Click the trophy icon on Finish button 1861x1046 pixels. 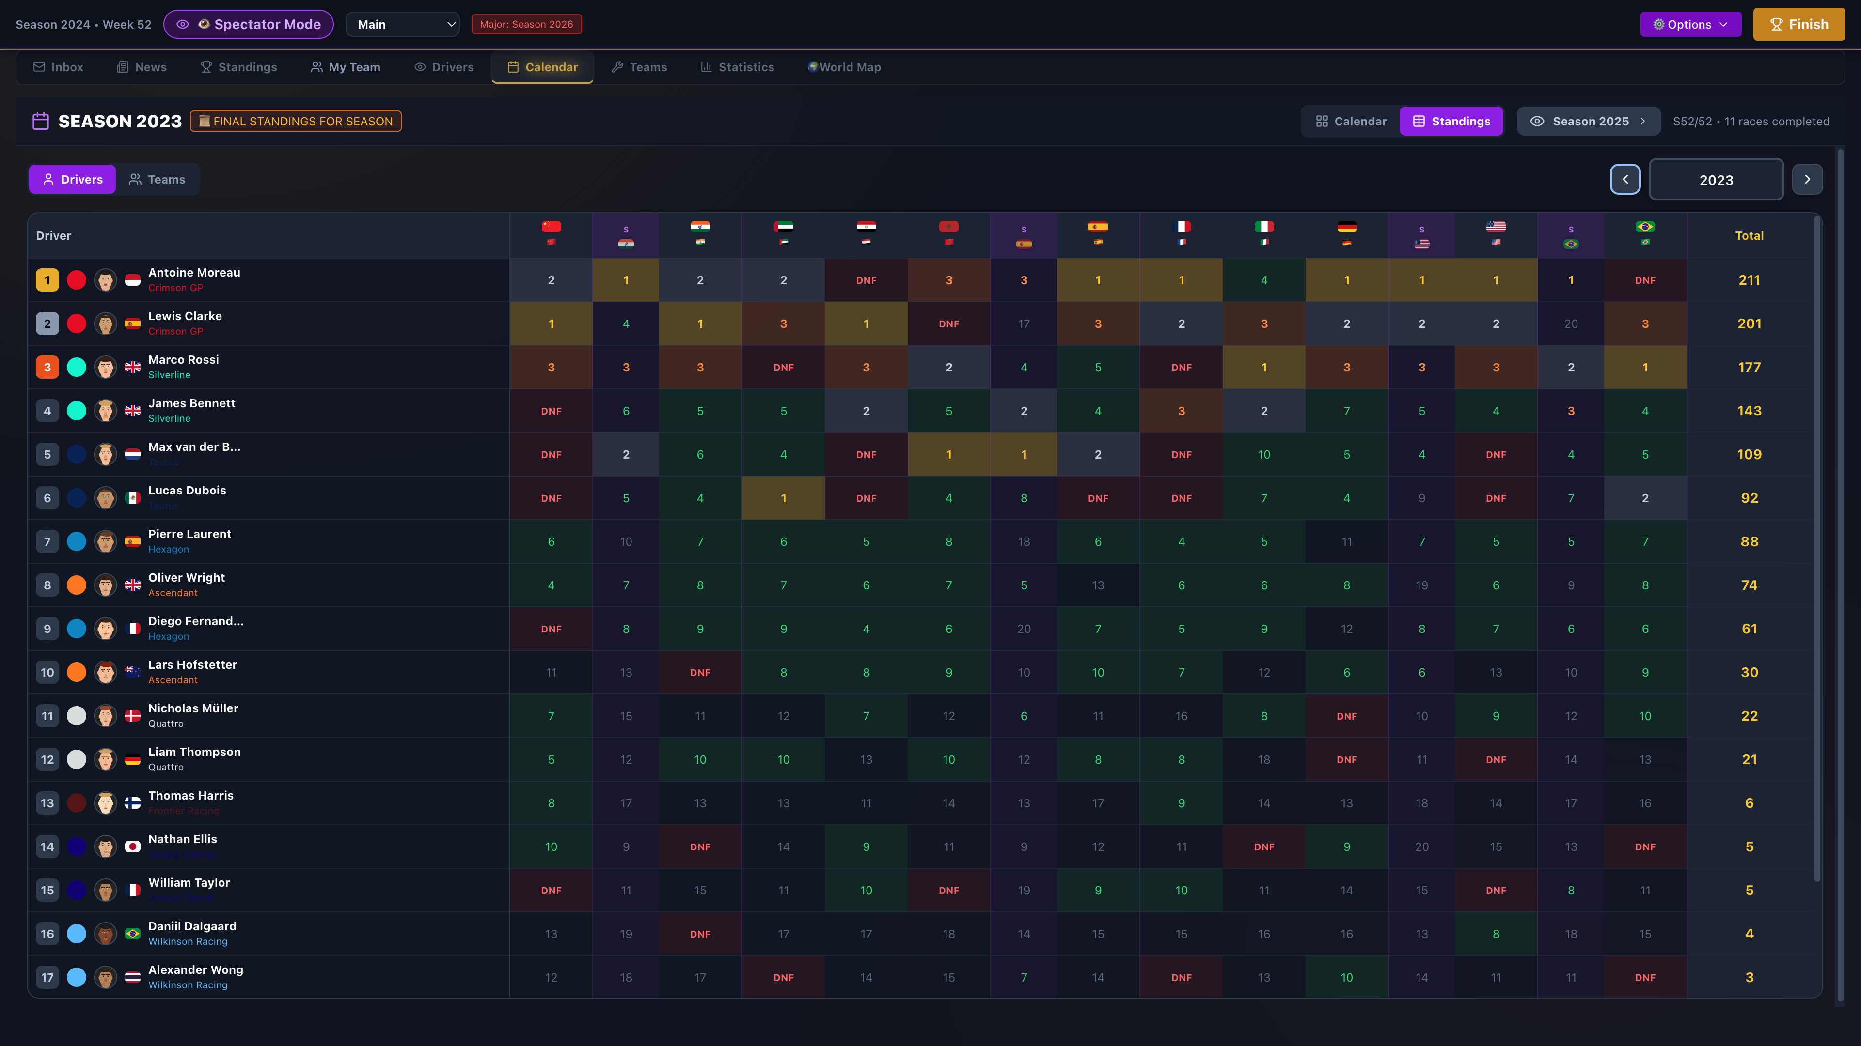point(1777,25)
